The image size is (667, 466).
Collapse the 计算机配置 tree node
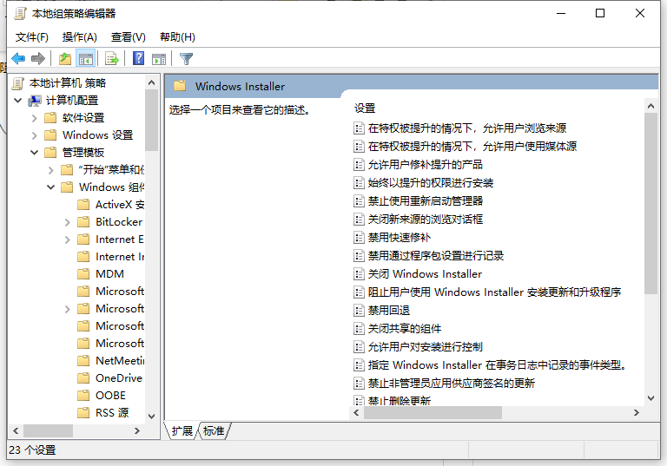(18, 101)
